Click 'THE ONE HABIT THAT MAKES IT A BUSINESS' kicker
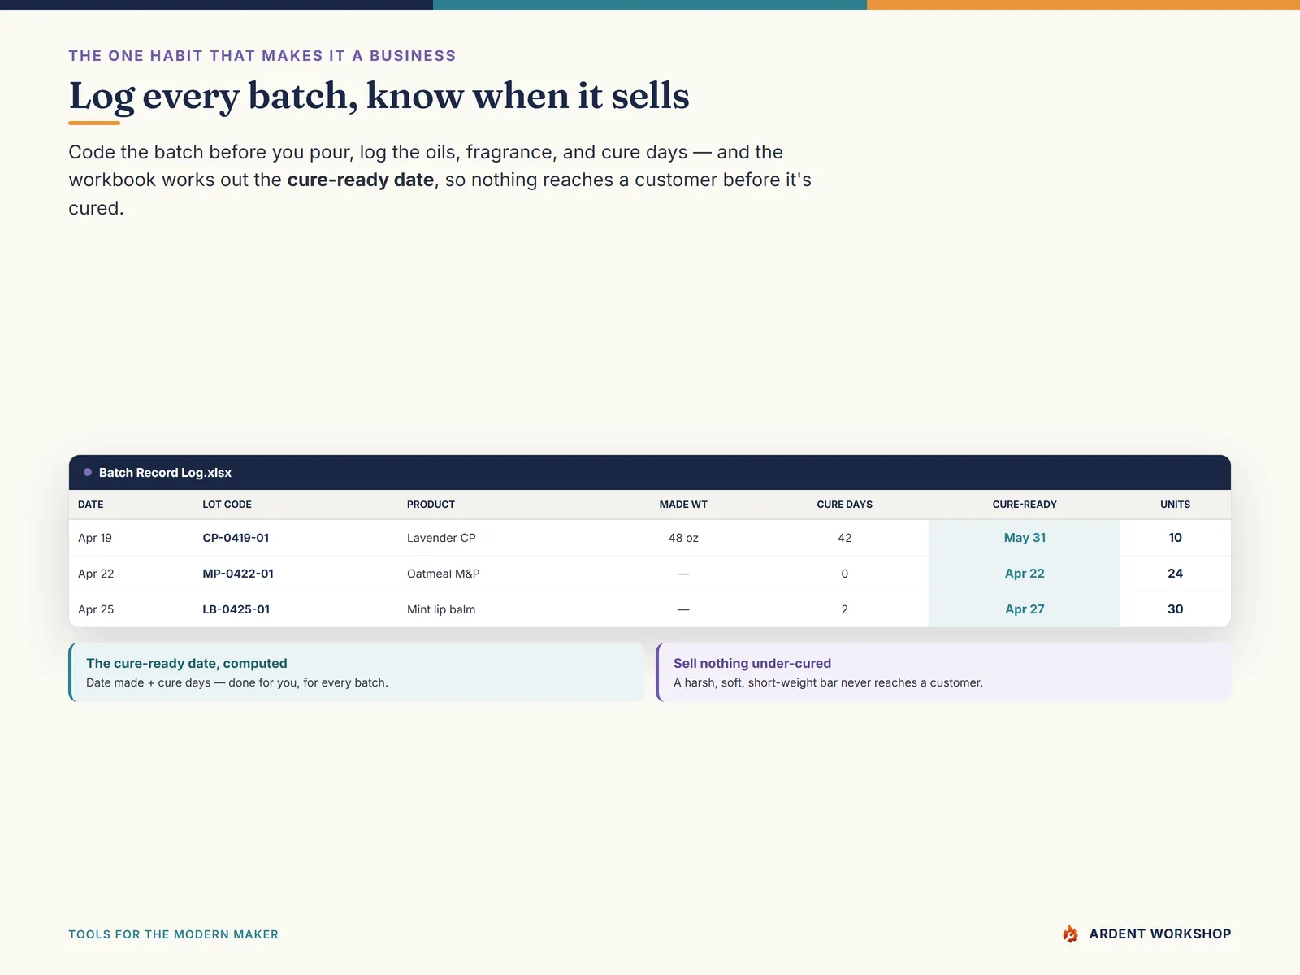 (262, 56)
